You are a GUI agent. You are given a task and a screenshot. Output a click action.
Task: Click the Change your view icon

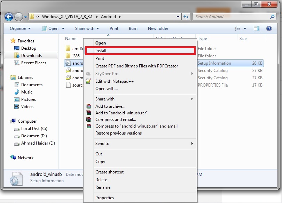[x=237, y=29]
